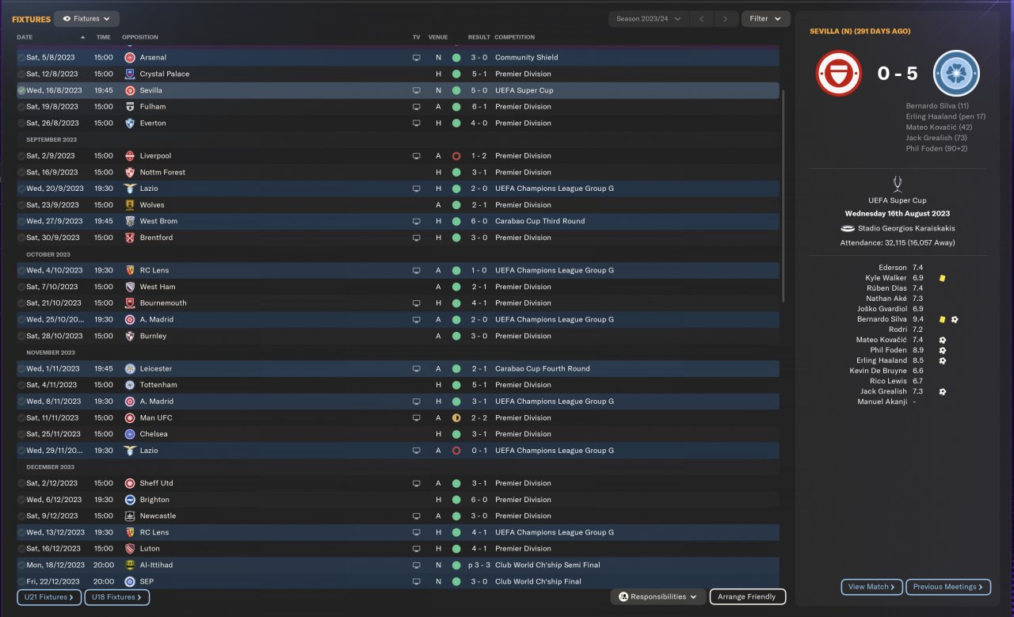The height and width of the screenshot is (617, 1014).
Task: Click the TV icon on the Arsenal fixture
Action: (x=417, y=58)
